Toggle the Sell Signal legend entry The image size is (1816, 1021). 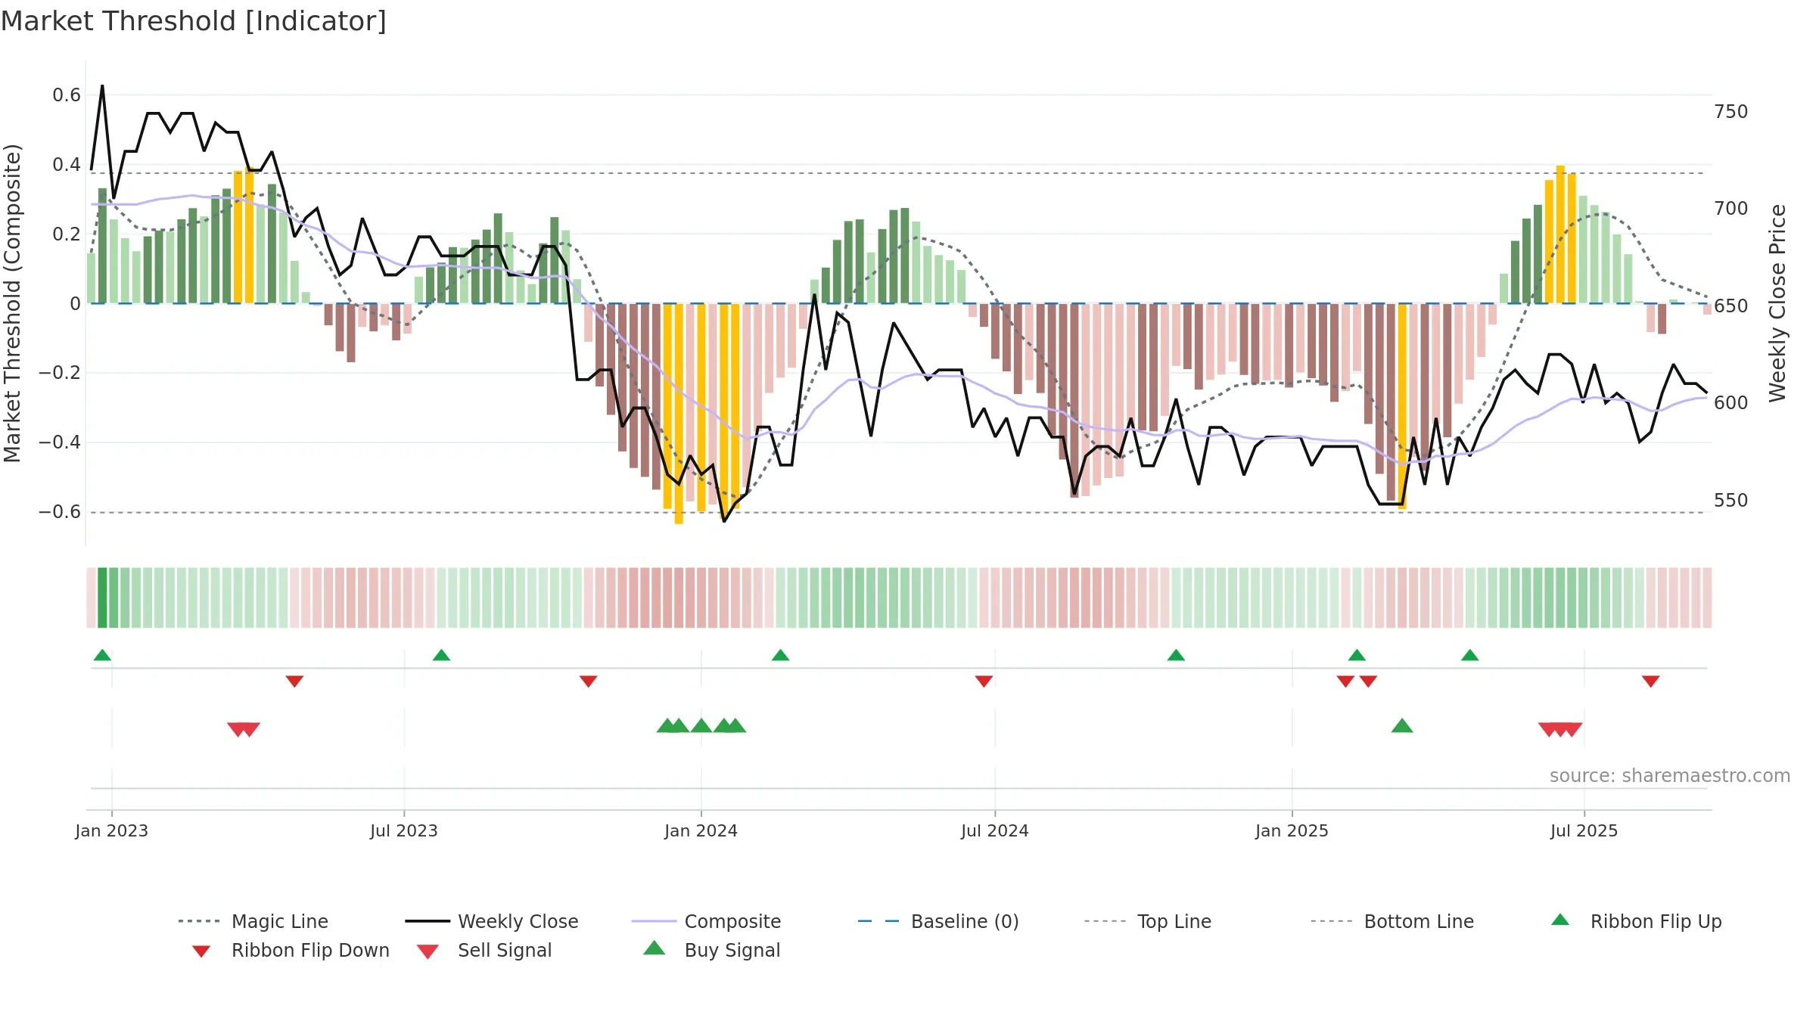coord(484,950)
